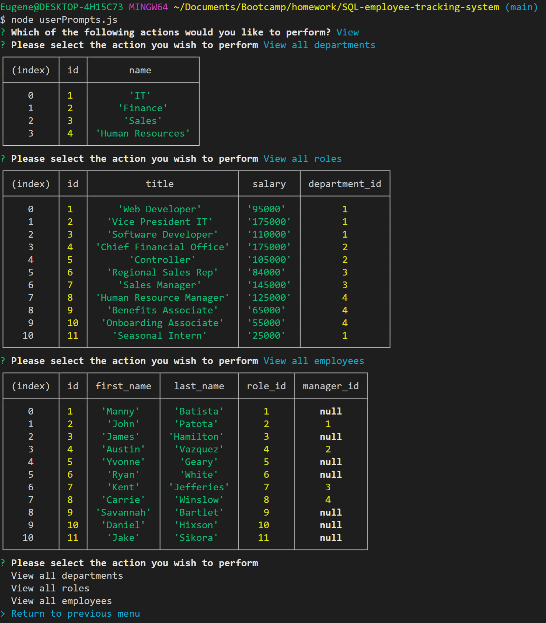Click the 'Seasonal Intern' role title

click(x=160, y=336)
